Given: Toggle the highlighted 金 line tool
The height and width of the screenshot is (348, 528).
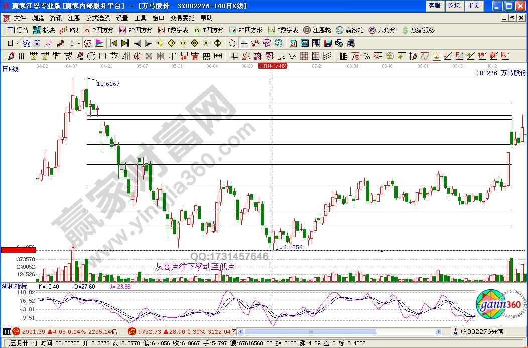Looking at the screenshot, I should (436, 56).
